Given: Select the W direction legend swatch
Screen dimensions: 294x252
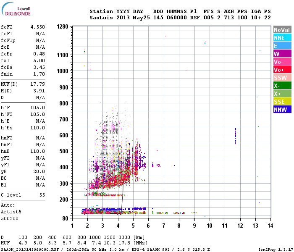Looking at the screenshot, I should (282, 54).
